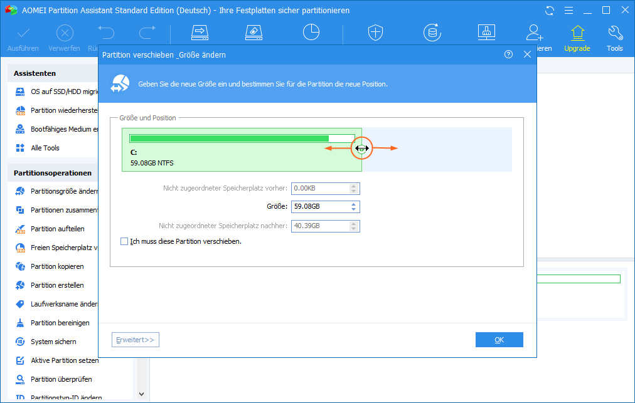Click the System sichern icon
Image resolution: width=635 pixels, height=403 pixels.
click(x=20, y=342)
